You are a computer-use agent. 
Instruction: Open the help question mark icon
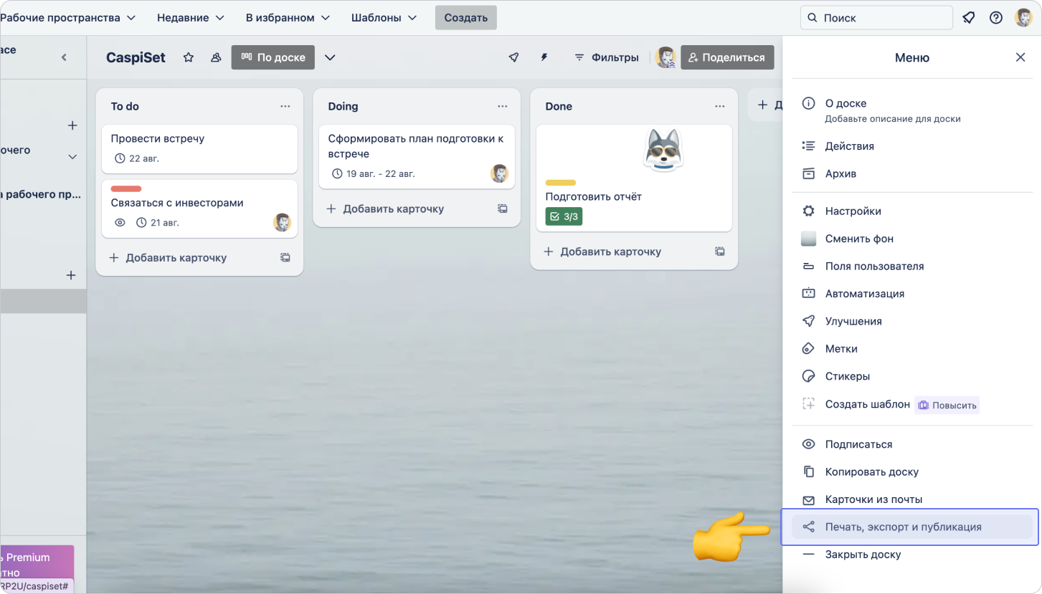coord(996,18)
